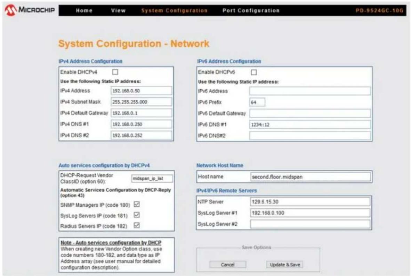Open the Home menu

(x=84, y=11)
